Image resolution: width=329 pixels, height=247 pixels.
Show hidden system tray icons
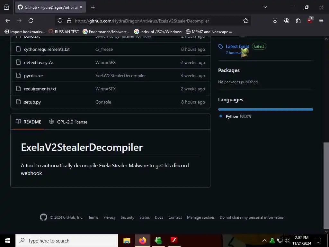(x=264, y=241)
